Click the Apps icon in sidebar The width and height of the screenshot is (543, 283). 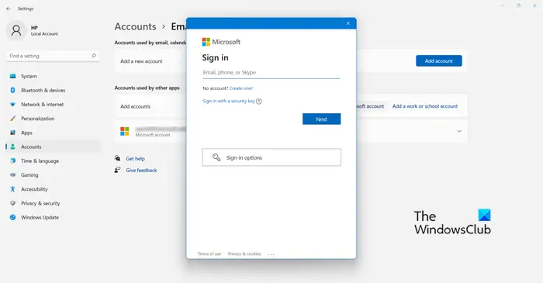point(13,133)
